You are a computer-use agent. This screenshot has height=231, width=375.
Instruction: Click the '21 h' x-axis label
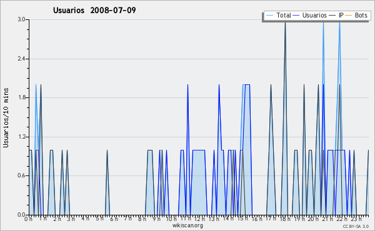(327, 219)
